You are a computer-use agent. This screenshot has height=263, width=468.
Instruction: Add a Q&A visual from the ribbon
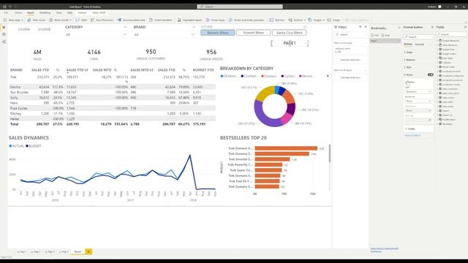pos(81,20)
